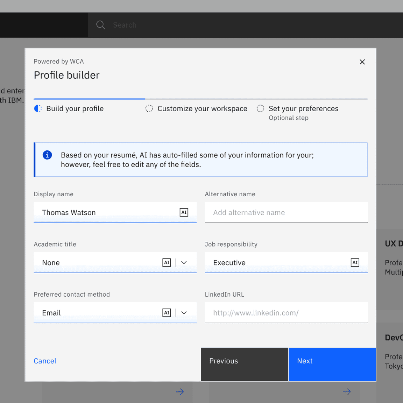403x403 pixels.
Task: Select the Set your preferences step circle
Action: tap(260, 108)
